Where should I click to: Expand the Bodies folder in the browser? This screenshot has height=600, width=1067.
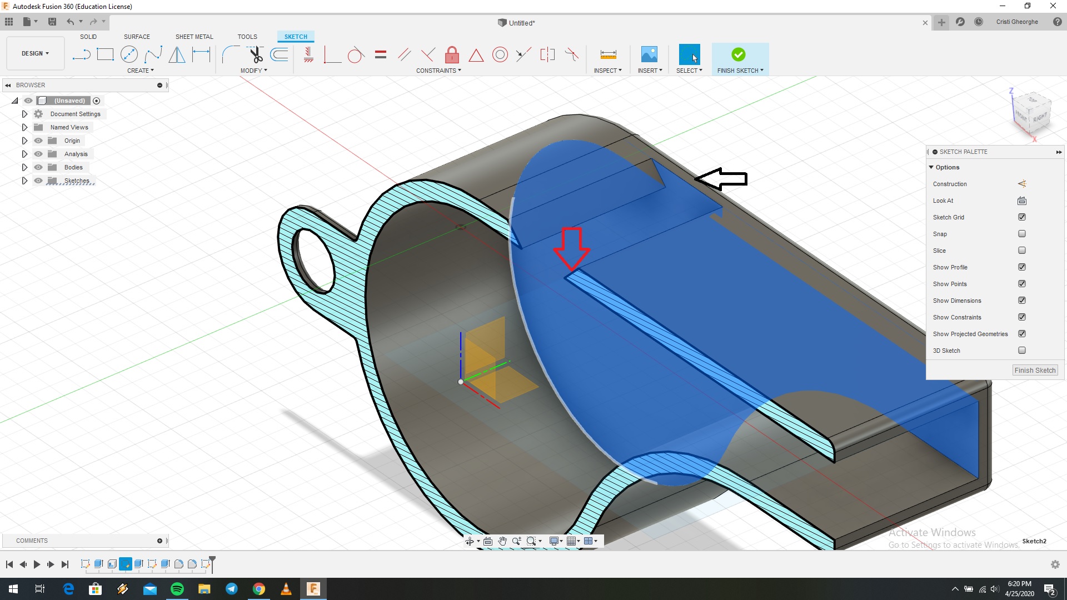[24, 167]
